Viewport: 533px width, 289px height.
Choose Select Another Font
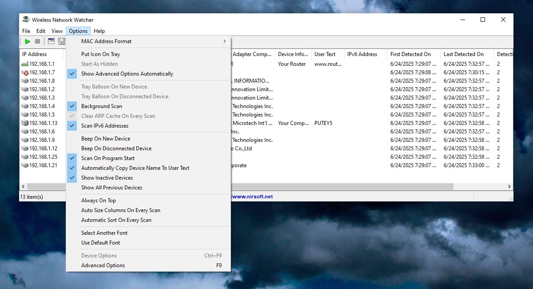(x=148, y=233)
